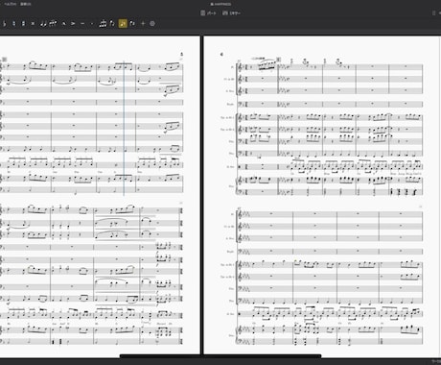Apply the staccato articulation

(x=92, y=23)
